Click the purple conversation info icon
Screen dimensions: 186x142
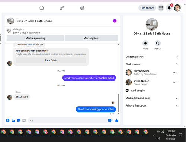tap(115, 21)
